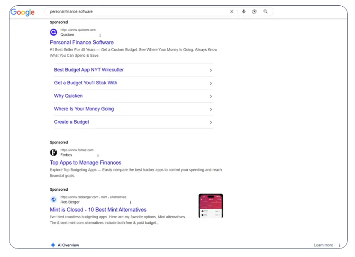Click the Sponsored label above Rob Berger ad
The image size is (355, 257).
coord(59,189)
